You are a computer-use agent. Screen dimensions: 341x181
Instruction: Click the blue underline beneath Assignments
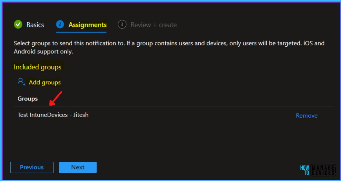(81, 32)
